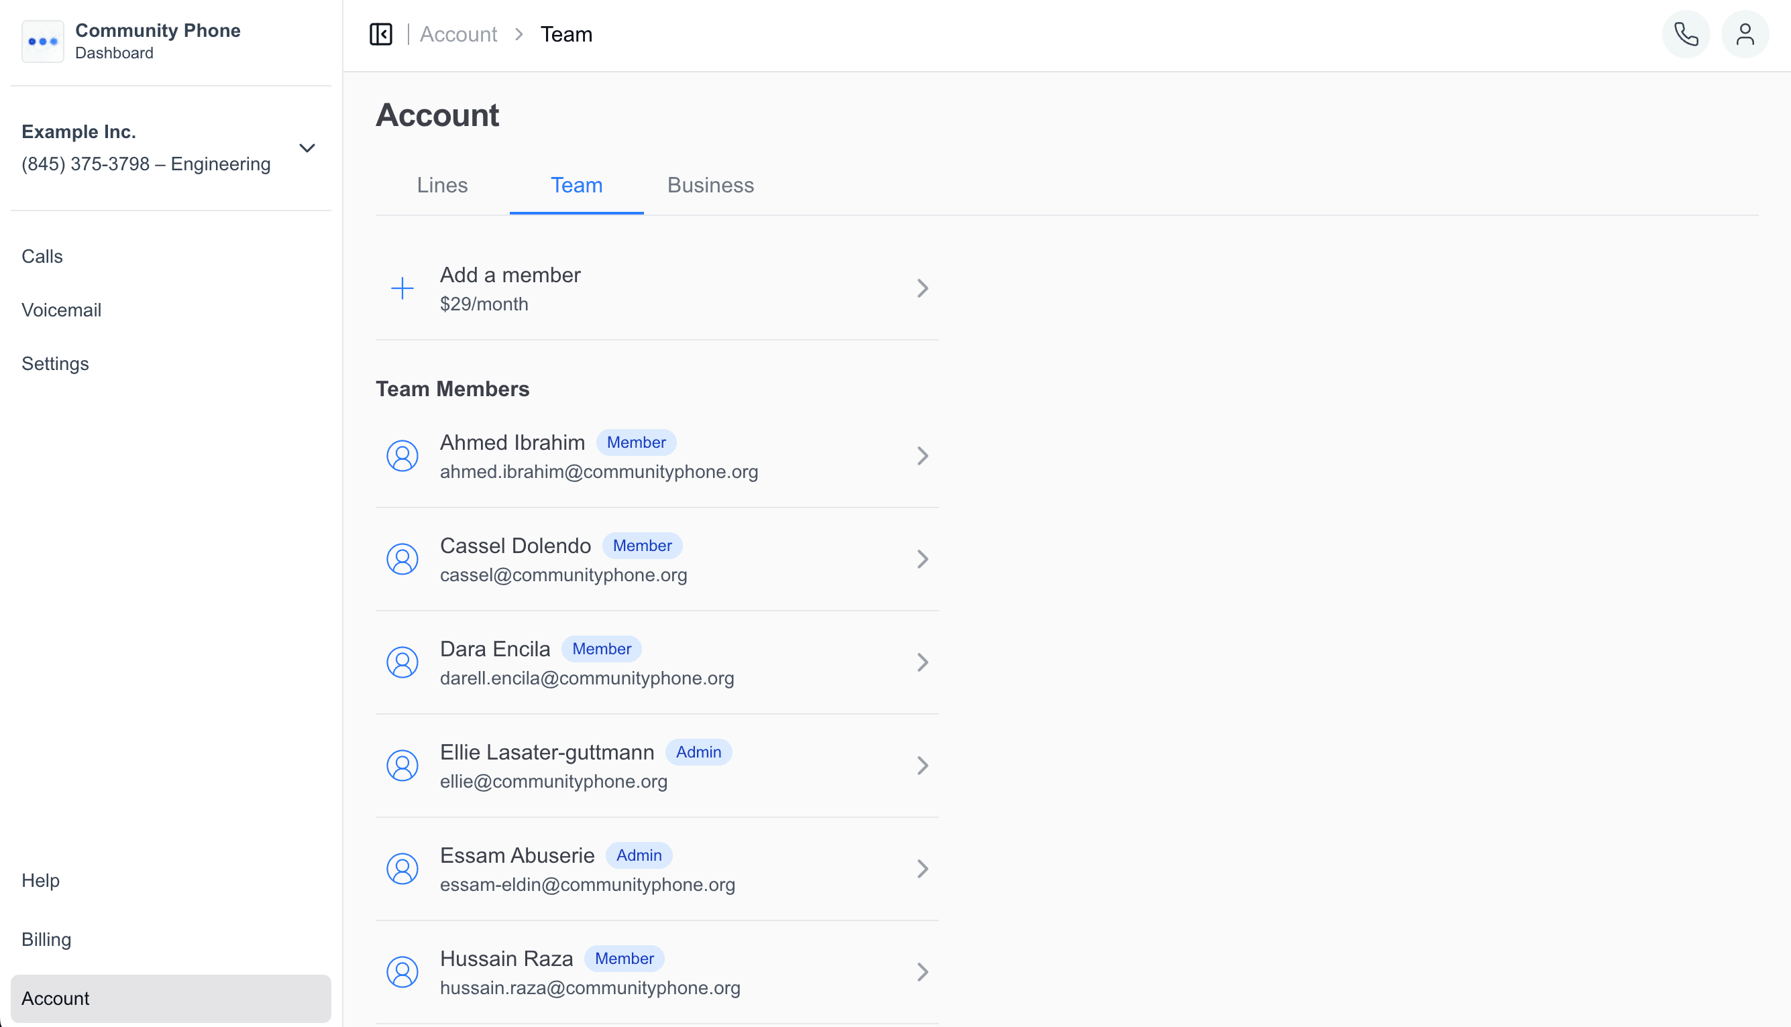The width and height of the screenshot is (1791, 1027).
Task: Click Add a member for $29/month
Action: (x=510, y=288)
